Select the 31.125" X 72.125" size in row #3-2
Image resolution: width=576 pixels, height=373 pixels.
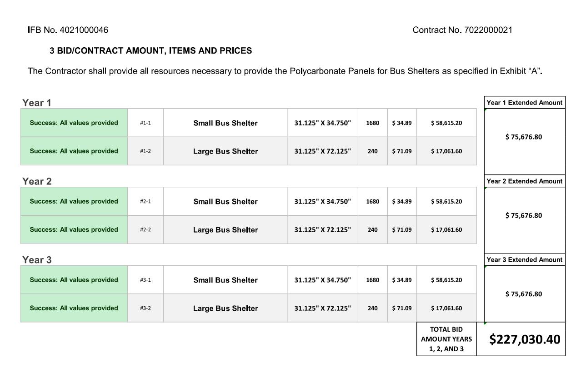click(x=323, y=308)
